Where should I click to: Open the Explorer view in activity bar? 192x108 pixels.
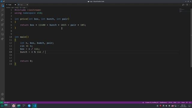[x=2, y=5]
